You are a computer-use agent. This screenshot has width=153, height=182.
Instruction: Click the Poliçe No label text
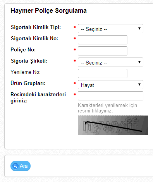(x=23, y=50)
